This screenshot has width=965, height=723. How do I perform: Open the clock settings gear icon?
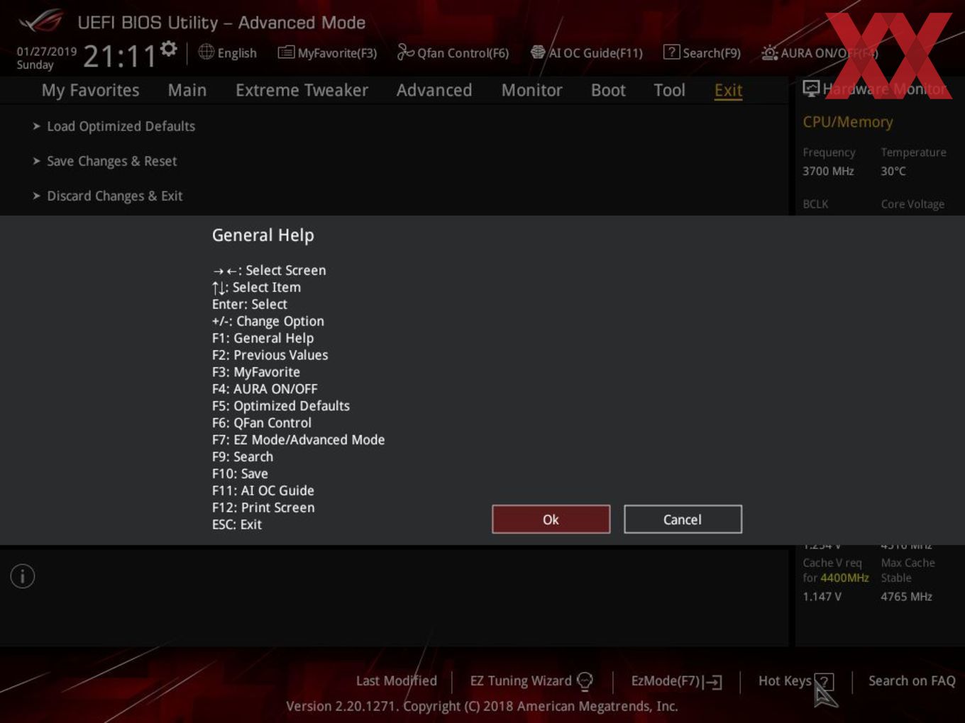tap(168, 49)
